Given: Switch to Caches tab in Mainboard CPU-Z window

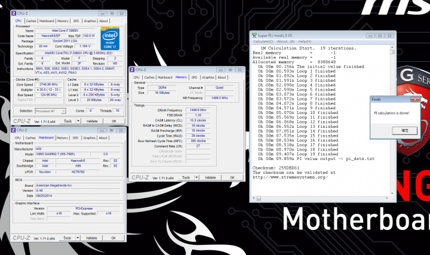Looking at the screenshot, I should point(30,137).
